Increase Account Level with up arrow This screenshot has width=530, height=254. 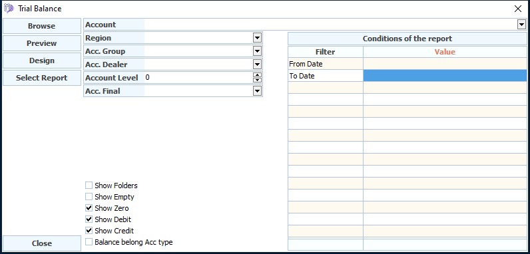pyautogui.click(x=257, y=75)
